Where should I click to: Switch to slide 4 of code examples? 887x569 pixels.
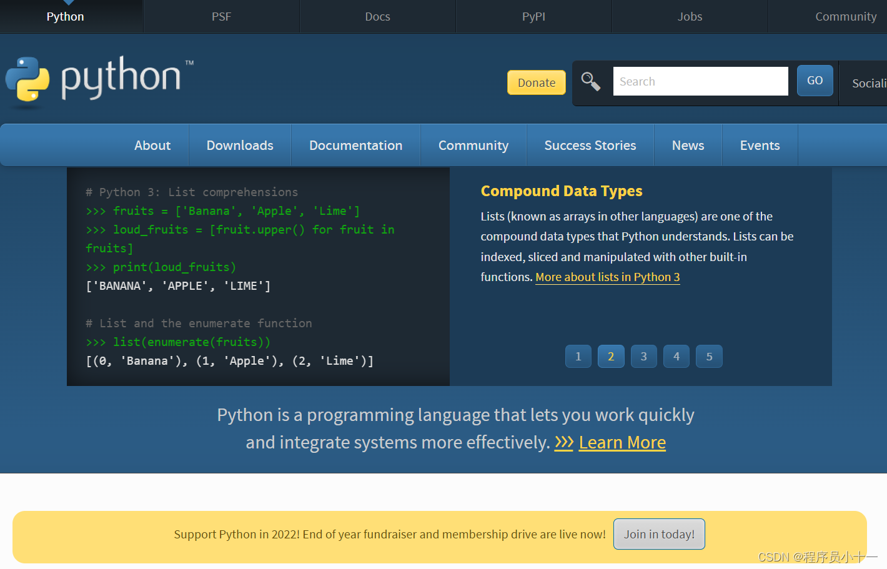[676, 357]
